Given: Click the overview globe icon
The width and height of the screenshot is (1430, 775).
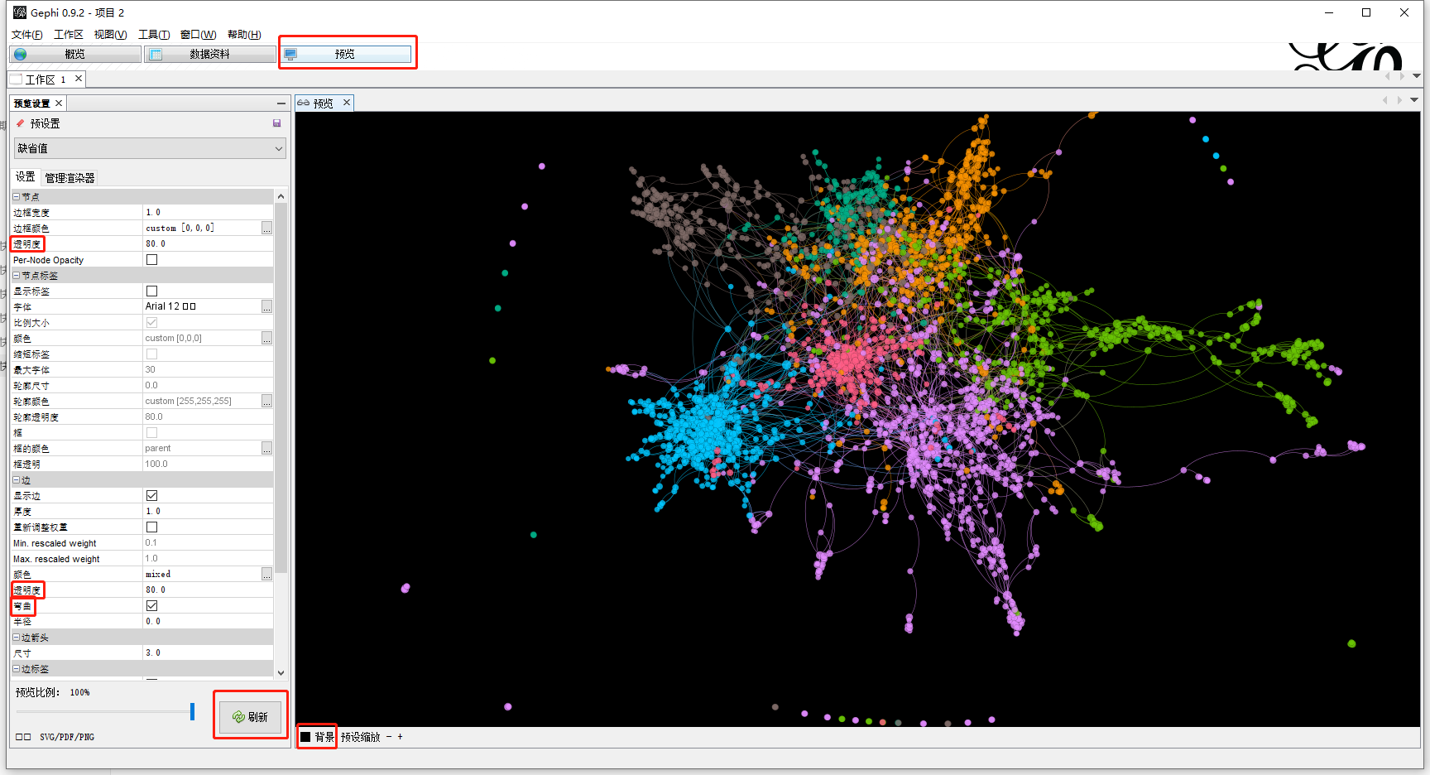Looking at the screenshot, I should pos(21,54).
